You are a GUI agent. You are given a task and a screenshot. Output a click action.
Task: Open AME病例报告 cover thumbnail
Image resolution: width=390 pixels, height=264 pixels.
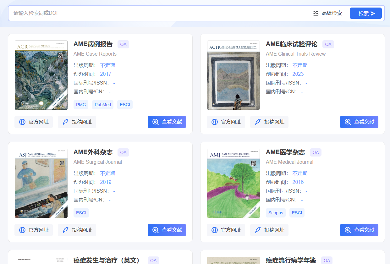pos(41,75)
